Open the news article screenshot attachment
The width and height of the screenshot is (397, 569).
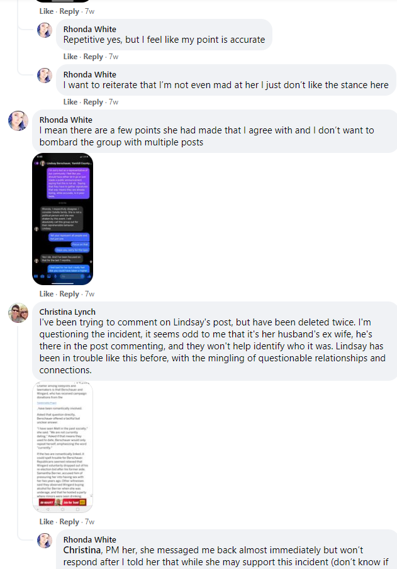coord(62,447)
